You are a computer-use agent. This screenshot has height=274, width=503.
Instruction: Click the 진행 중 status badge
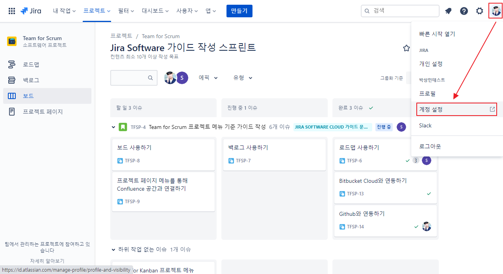[384, 127]
